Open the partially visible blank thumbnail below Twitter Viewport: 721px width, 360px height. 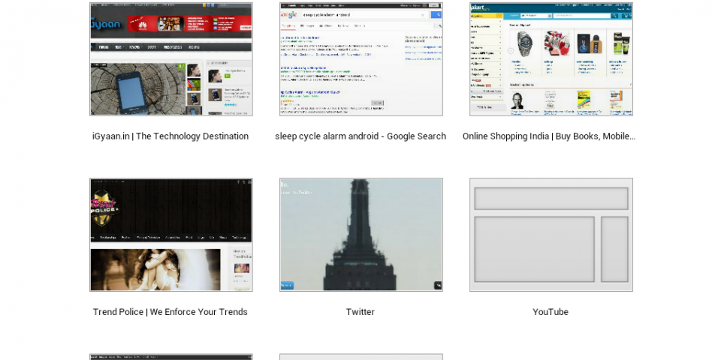pyautogui.click(x=360, y=357)
